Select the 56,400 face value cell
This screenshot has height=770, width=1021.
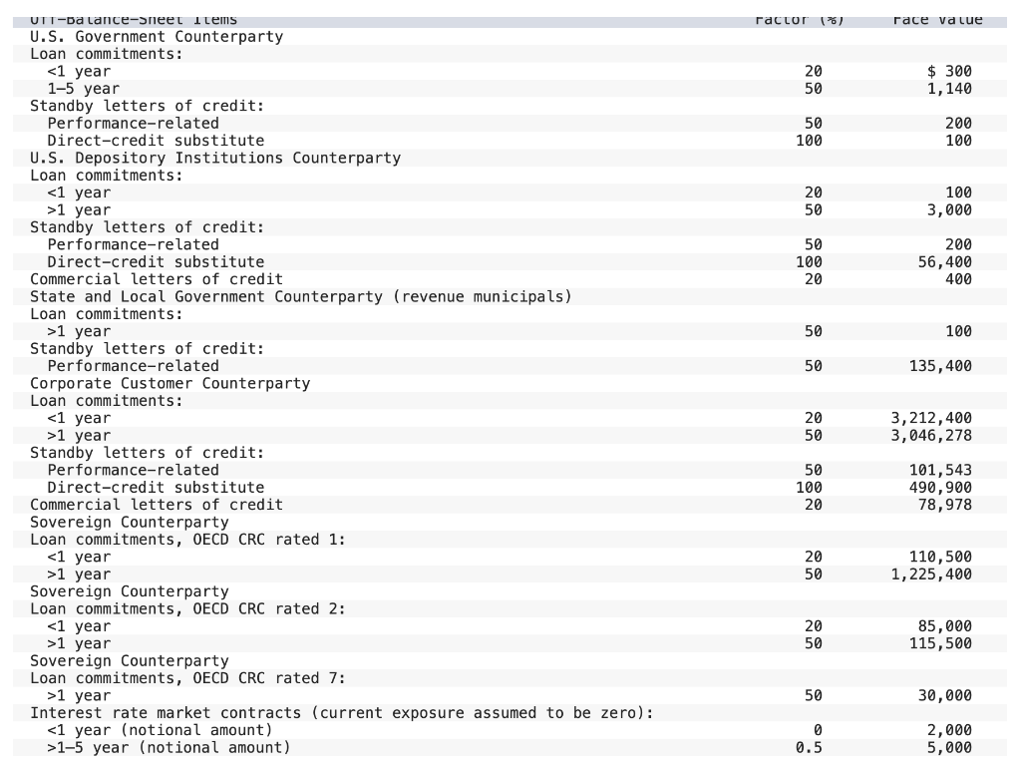(x=944, y=262)
